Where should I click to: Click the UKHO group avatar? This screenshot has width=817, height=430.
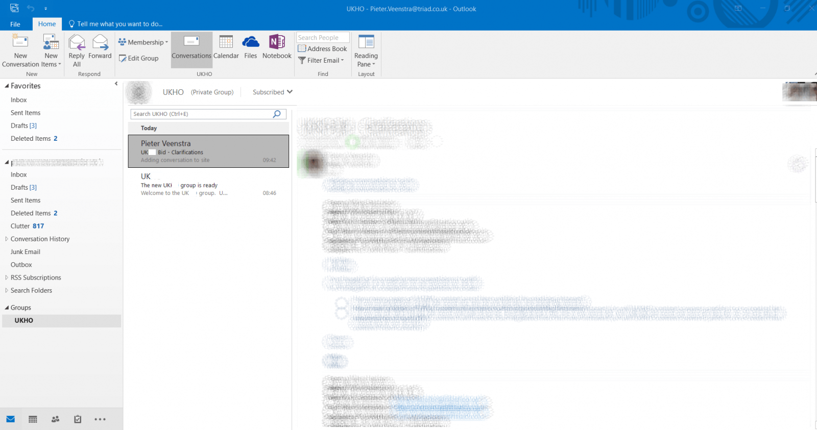coord(139,93)
